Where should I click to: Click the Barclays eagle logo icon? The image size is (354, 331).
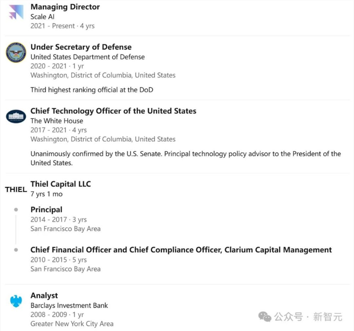click(16, 301)
